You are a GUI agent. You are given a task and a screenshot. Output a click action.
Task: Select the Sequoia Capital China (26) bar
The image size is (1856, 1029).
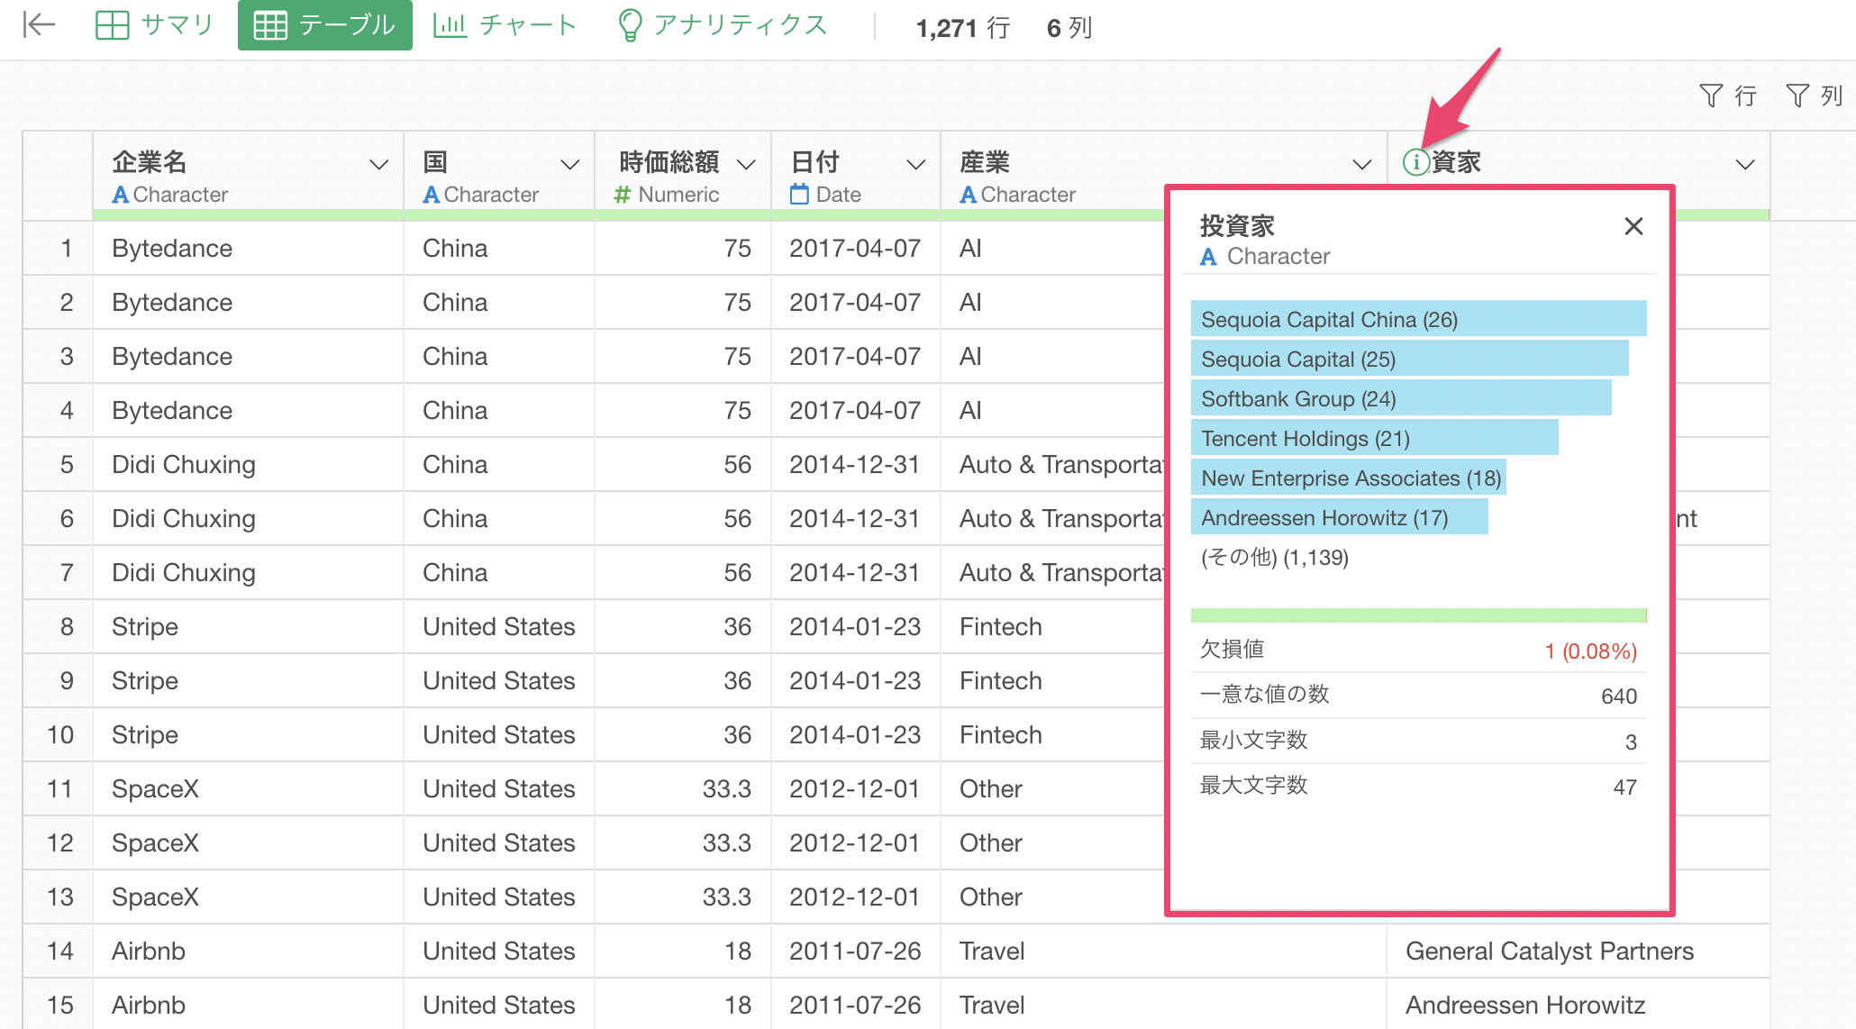(x=1418, y=319)
